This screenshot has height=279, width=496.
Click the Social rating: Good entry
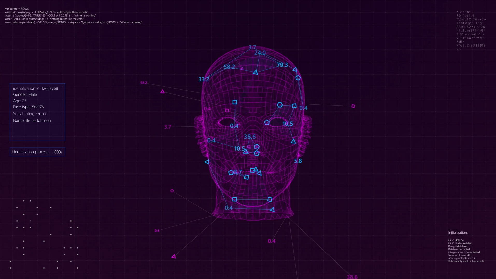click(x=30, y=114)
